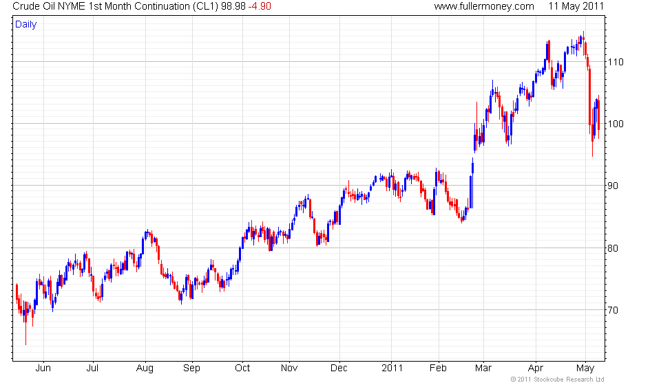Click the Jun month label
Viewport: 661px width, 385px height.
(x=43, y=368)
